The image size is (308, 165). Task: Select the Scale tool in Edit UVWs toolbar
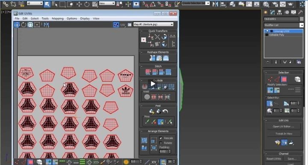click(30, 25)
